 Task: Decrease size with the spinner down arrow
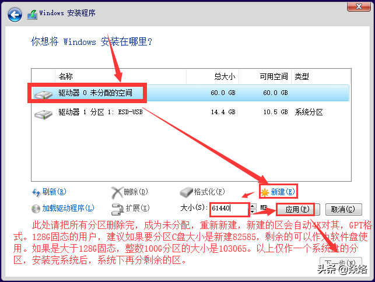(253, 211)
